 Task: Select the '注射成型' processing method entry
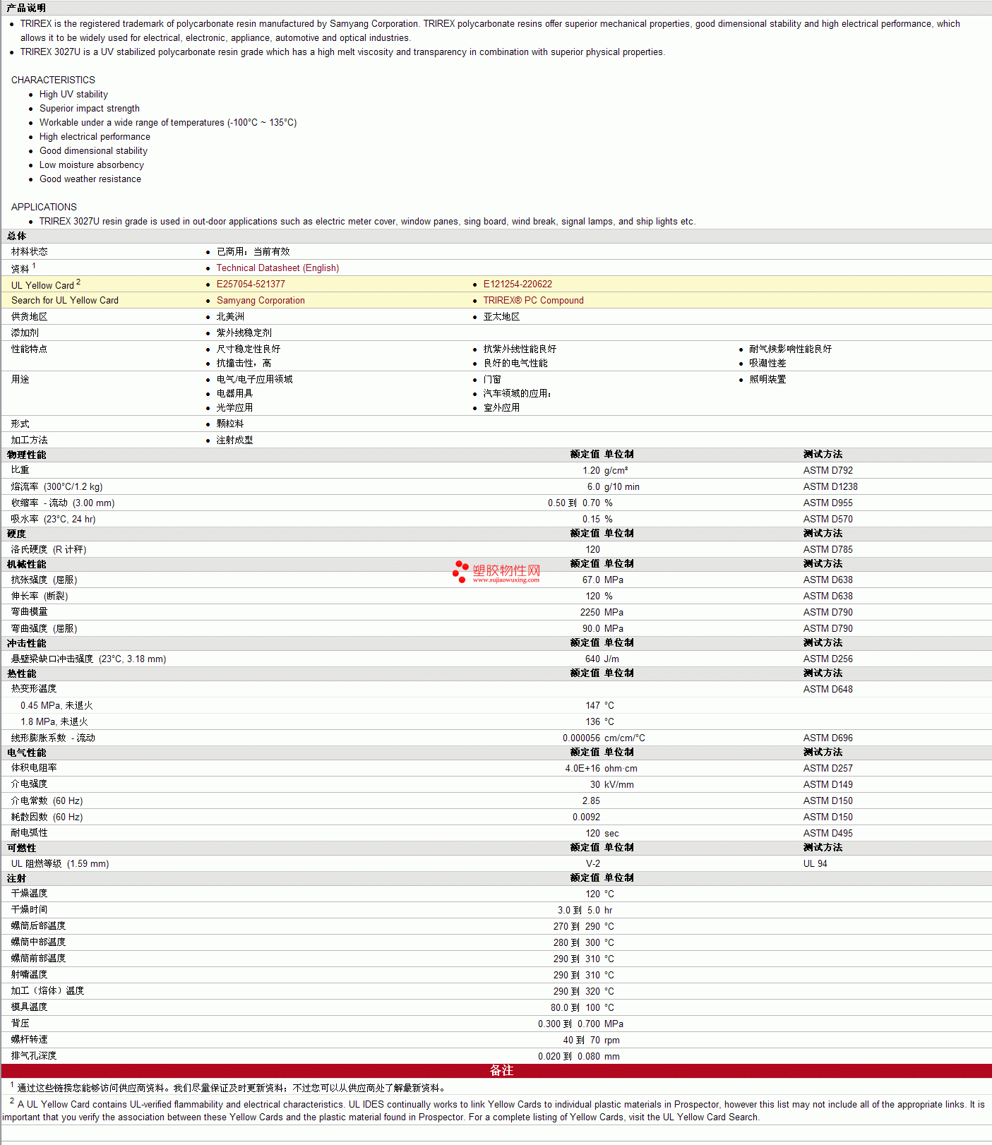pyautogui.click(x=234, y=440)
